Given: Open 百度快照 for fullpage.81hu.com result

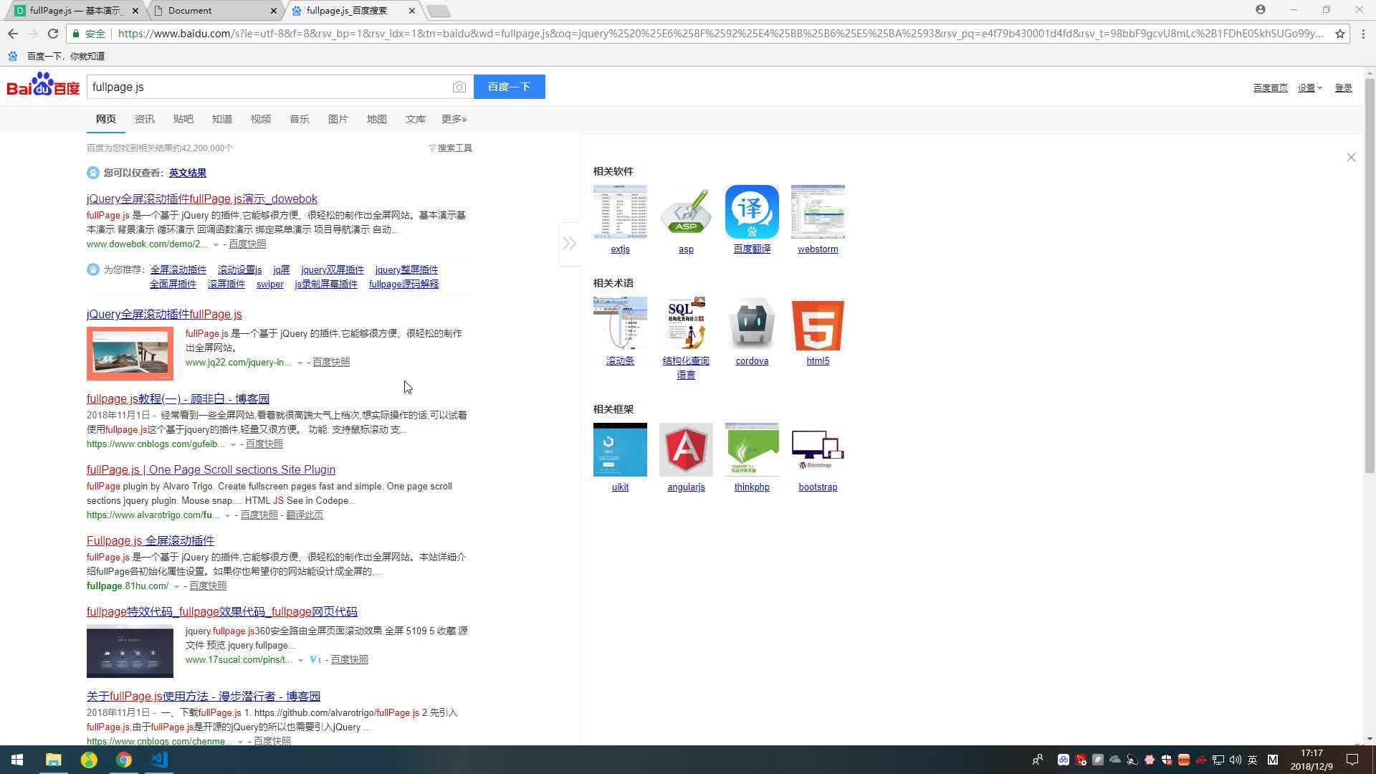Looking at the screenshot, I should 208,586.
